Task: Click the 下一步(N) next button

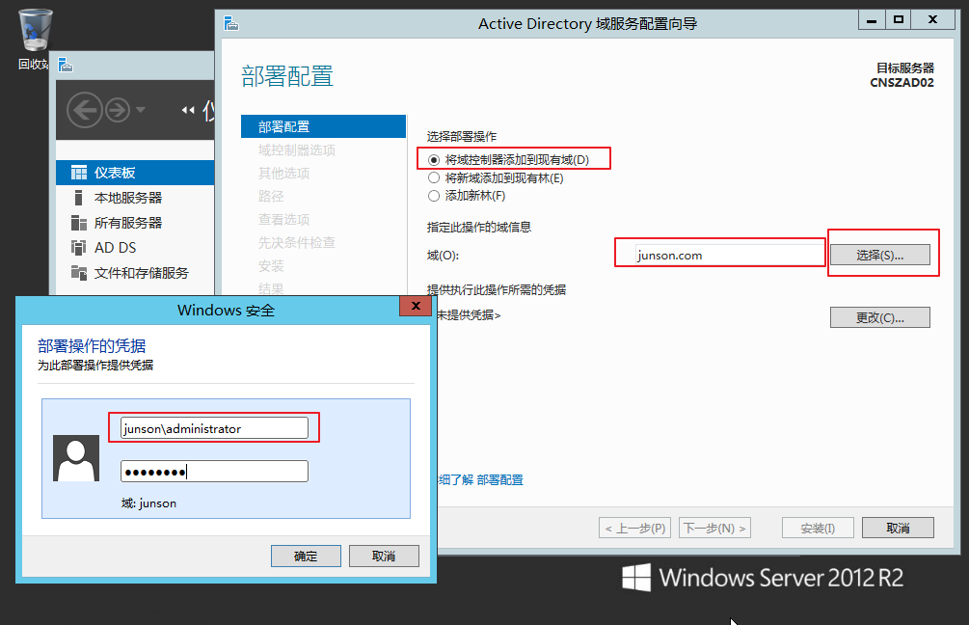Action: tap(714, 528)
